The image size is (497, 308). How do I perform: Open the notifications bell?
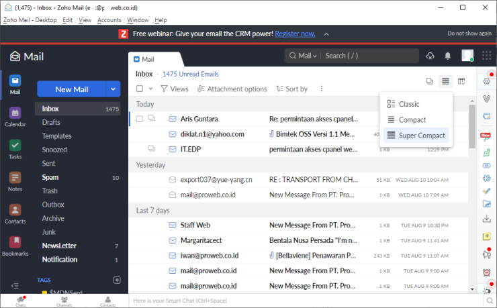447,56
